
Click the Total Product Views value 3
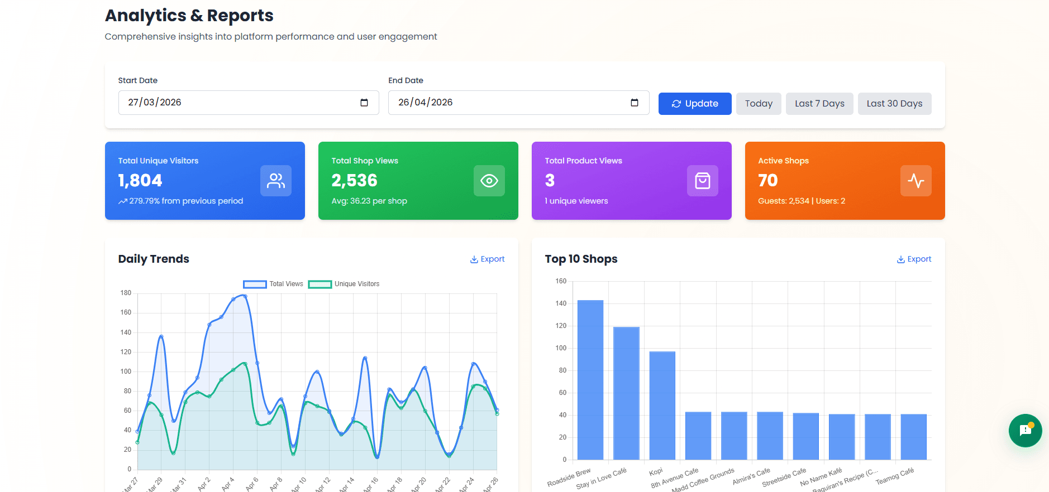point(550,181)
